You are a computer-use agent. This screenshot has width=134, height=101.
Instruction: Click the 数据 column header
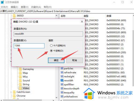[109, 16]
